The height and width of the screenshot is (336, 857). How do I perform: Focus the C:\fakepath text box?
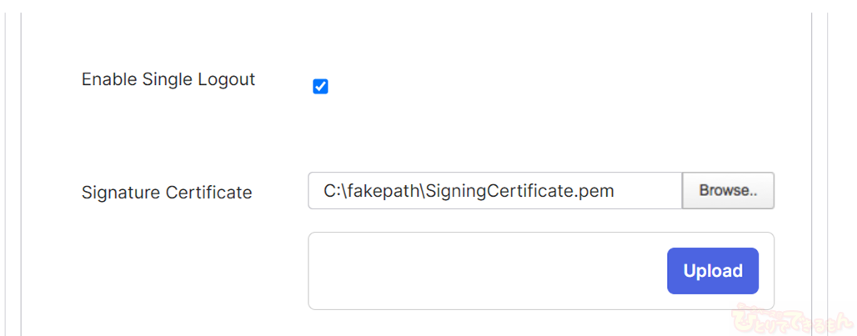pos(494,191)
